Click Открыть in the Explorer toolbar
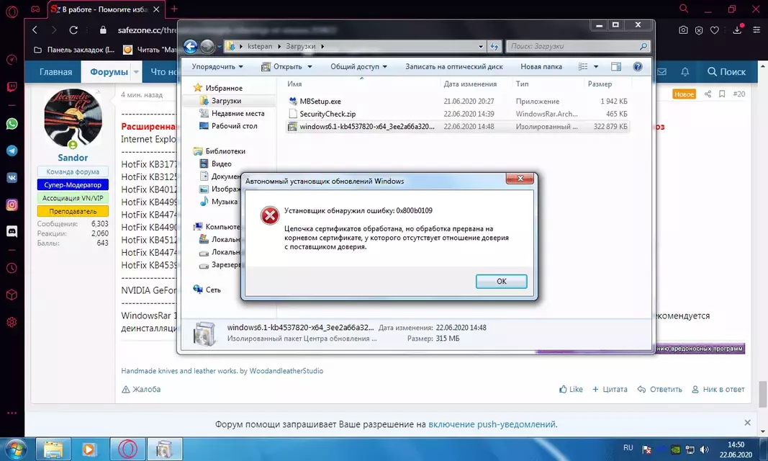The width and height of the screenshot is (768, 461). pyautogui.click(x=287, y=66)
